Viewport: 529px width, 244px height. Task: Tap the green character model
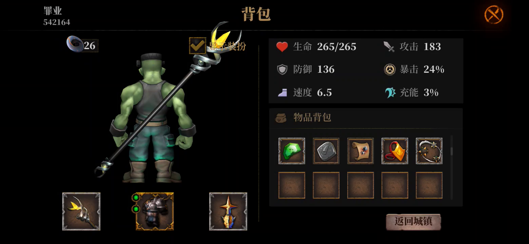[x=153, y=119]
